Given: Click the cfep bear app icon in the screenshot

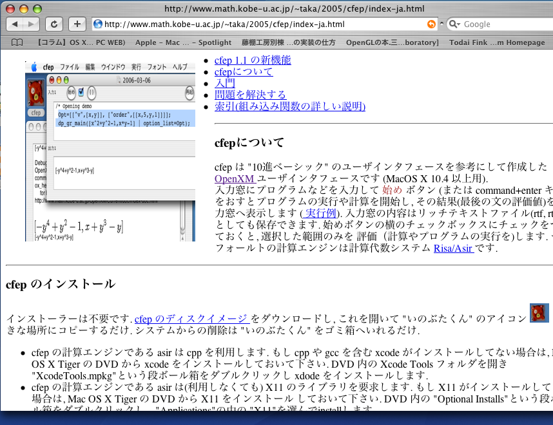Looking at the screenshot, I should (36, 93).
